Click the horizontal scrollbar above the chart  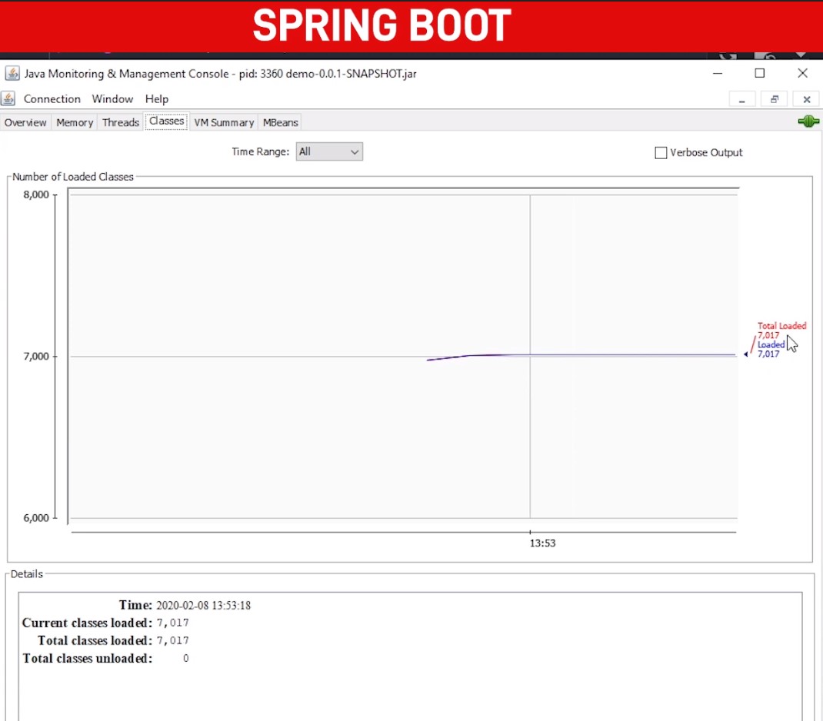pyautogui.click(x=402, y=191)
